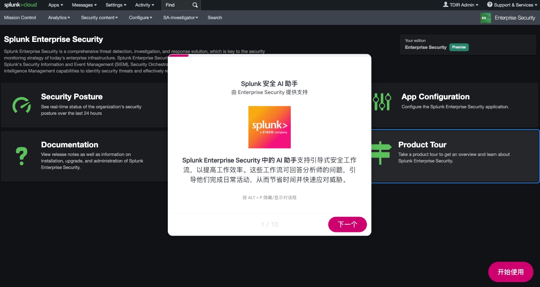Viewport: 540px width, 287px height.
Task: Open the Messages dropdown menu
Action: point(84,5)
